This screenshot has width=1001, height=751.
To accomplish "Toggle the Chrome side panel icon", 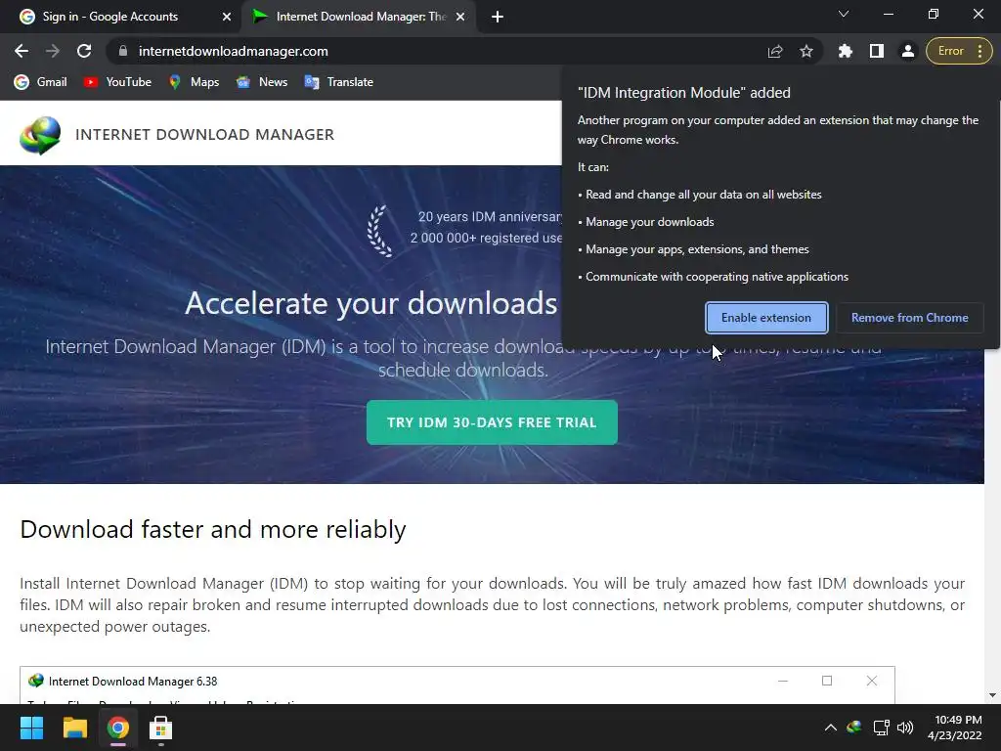I will [x=877, y=51].
